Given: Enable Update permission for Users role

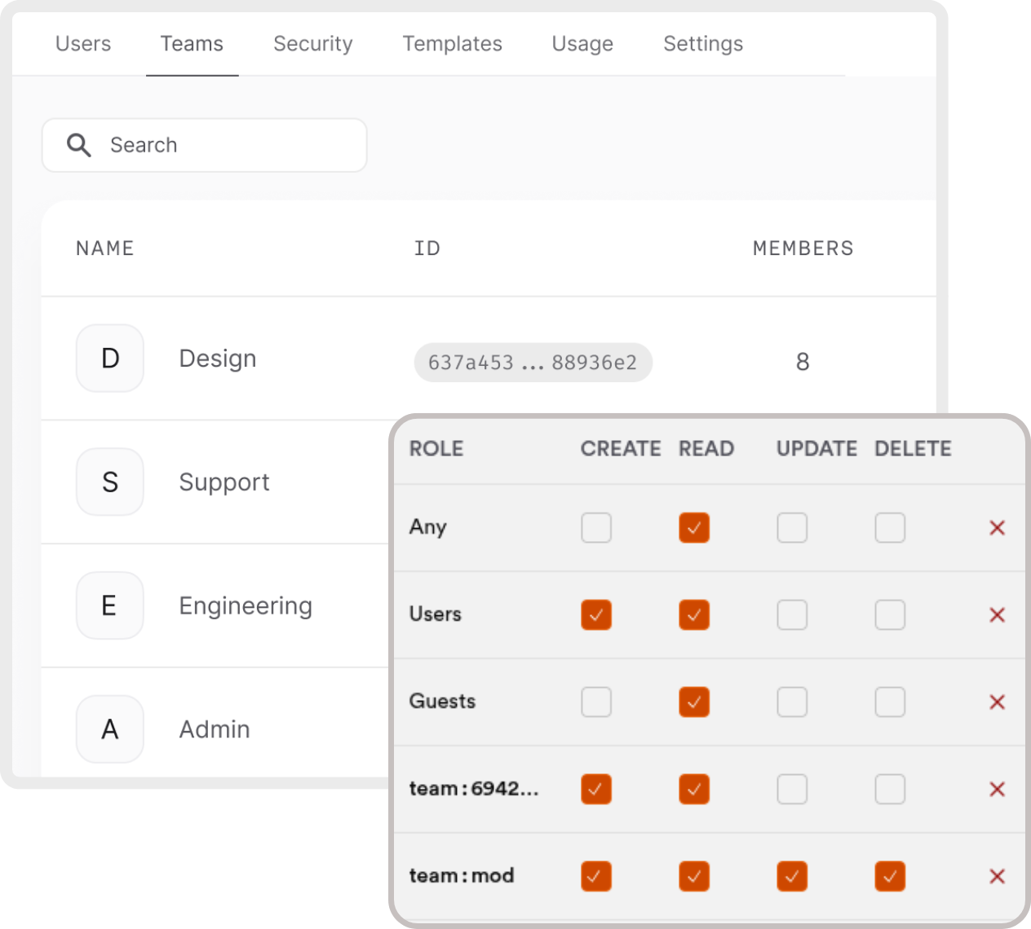Looking at the screenshot, I should point(792,615).
